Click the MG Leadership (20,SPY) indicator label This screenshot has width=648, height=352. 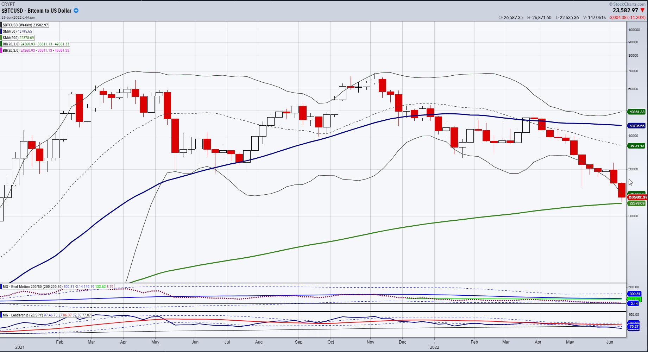(23, 315)
